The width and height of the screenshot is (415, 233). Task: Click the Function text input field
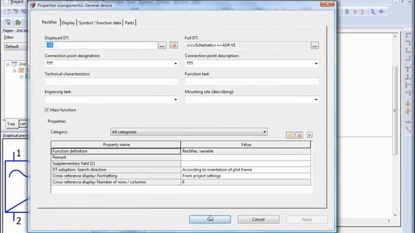[252, 82]
